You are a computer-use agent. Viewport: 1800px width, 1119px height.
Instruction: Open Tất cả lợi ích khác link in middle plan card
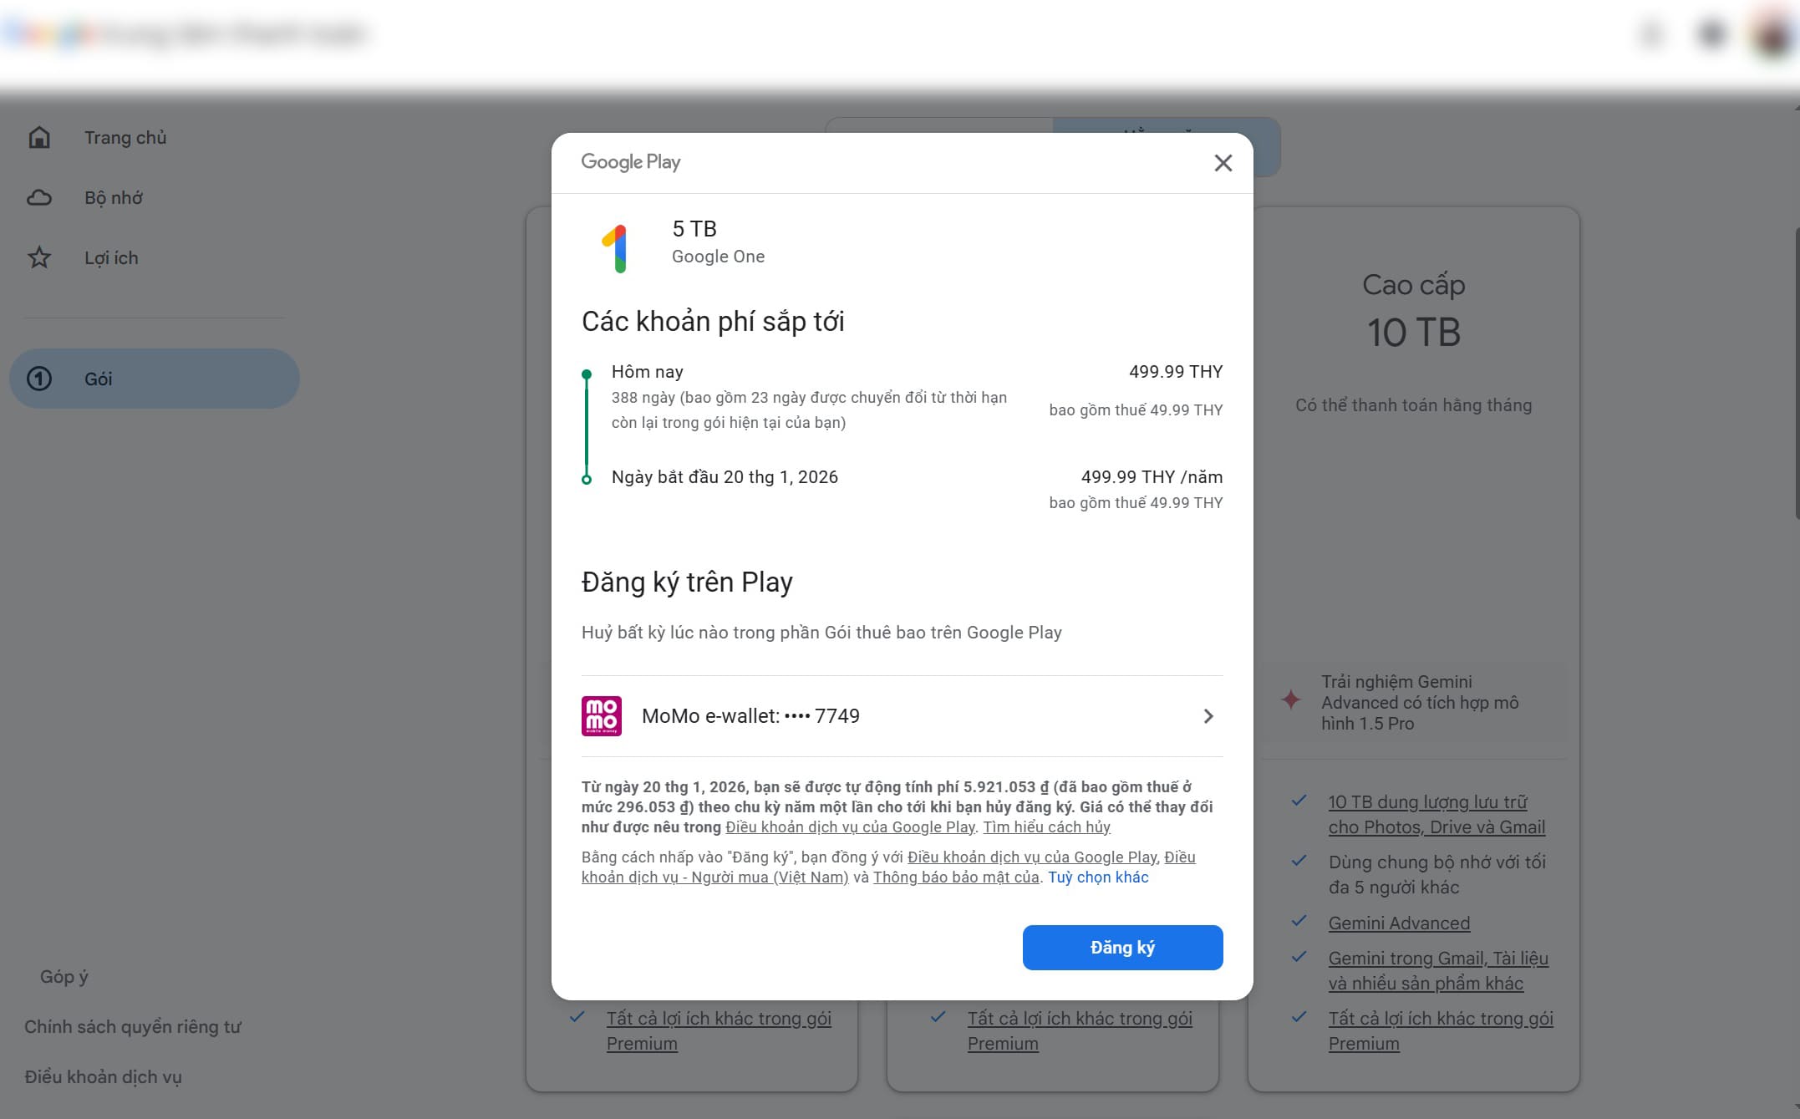click(x=1080, y=1031)
